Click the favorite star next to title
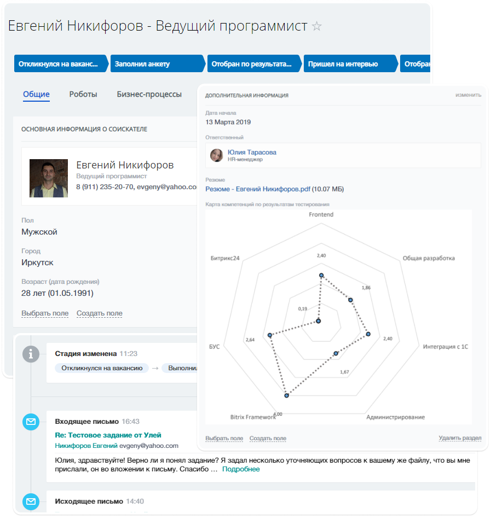 tap(316, 26)
